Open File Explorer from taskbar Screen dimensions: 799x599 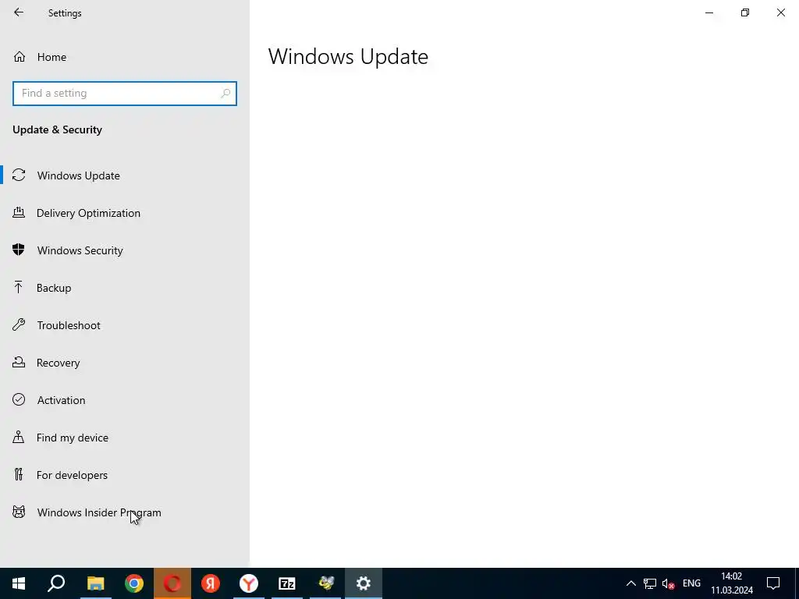point(95,583)
